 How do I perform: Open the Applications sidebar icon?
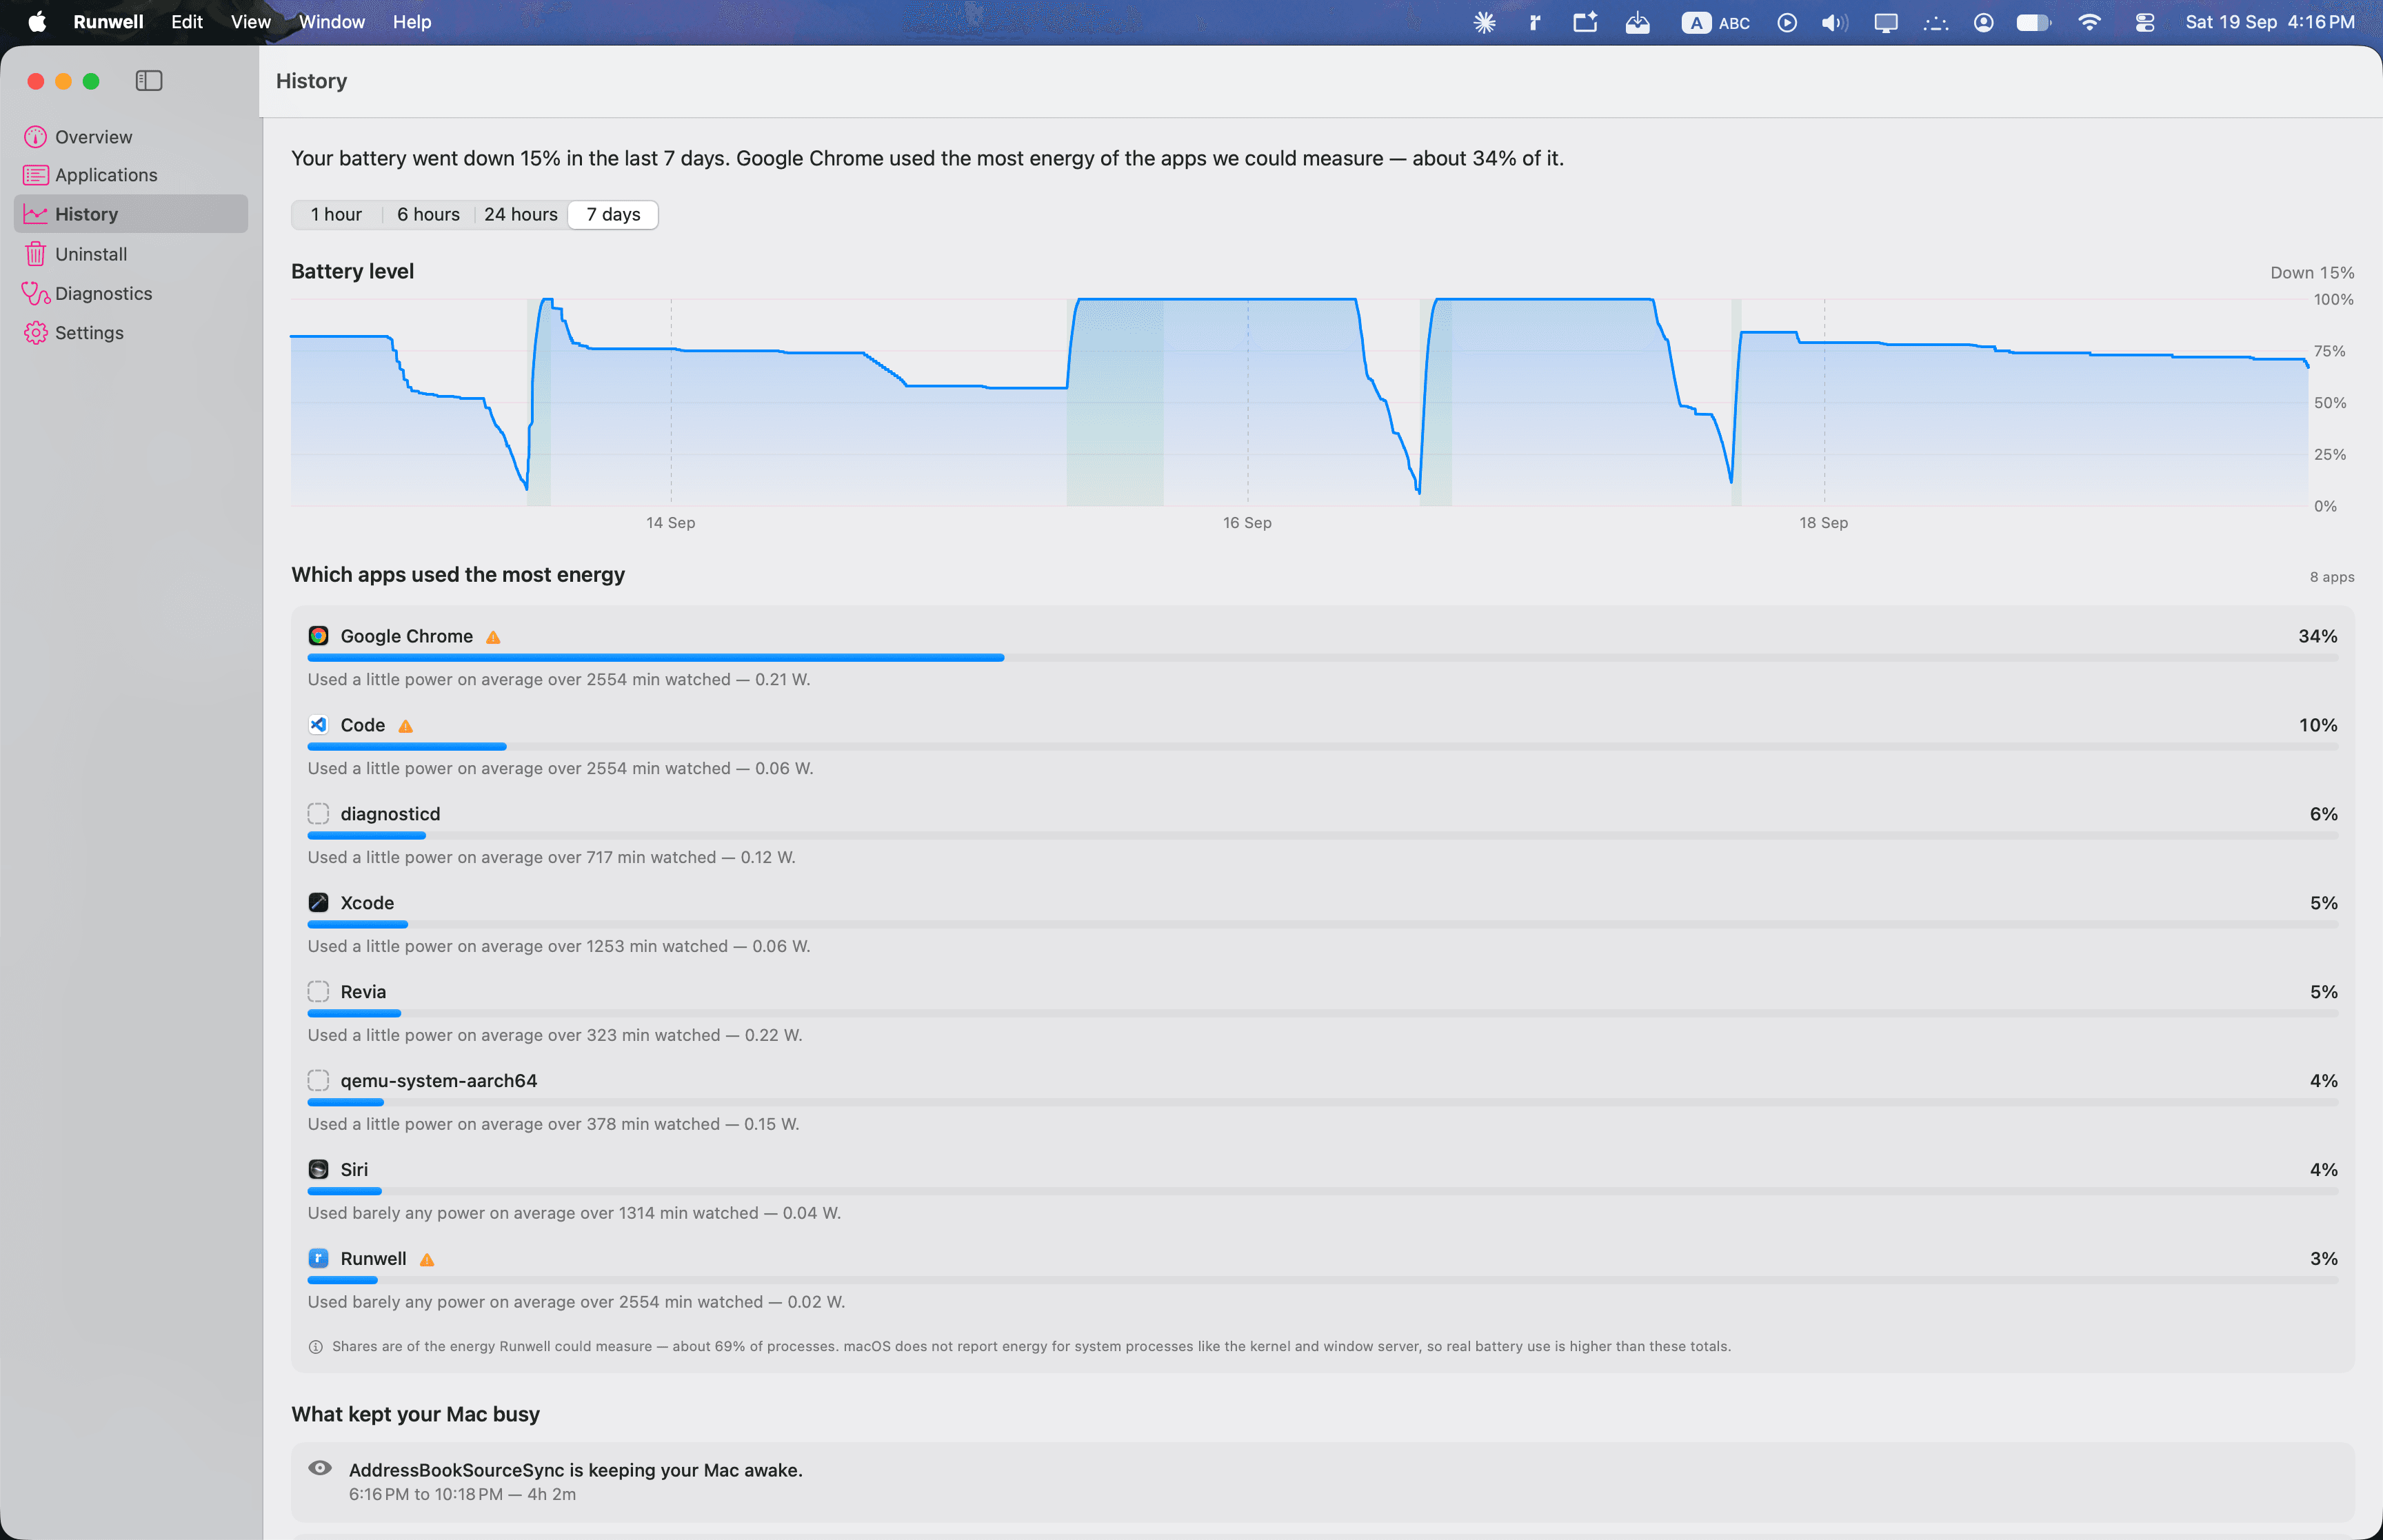(35, 175)
